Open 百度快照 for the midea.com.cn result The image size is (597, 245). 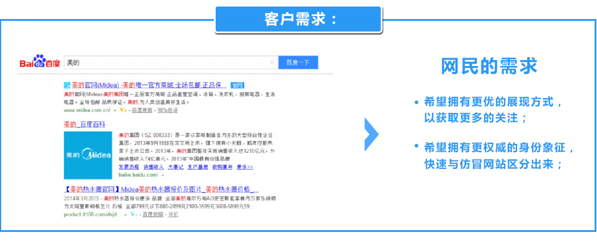[x=142, y=111]
